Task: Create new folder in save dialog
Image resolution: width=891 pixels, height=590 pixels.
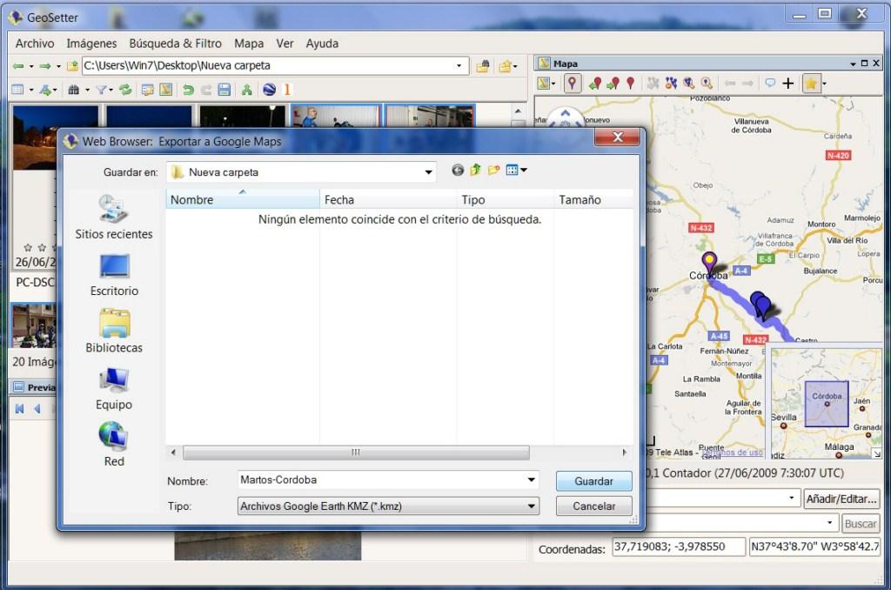Action: click(493, 170)
